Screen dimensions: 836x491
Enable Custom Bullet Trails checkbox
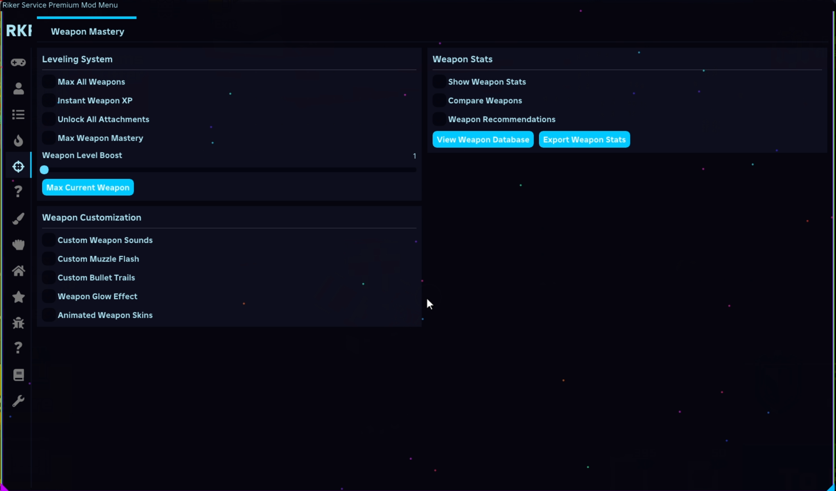49,277
